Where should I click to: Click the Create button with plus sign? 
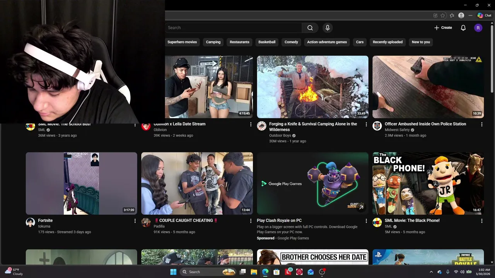[x=443, y=28]
